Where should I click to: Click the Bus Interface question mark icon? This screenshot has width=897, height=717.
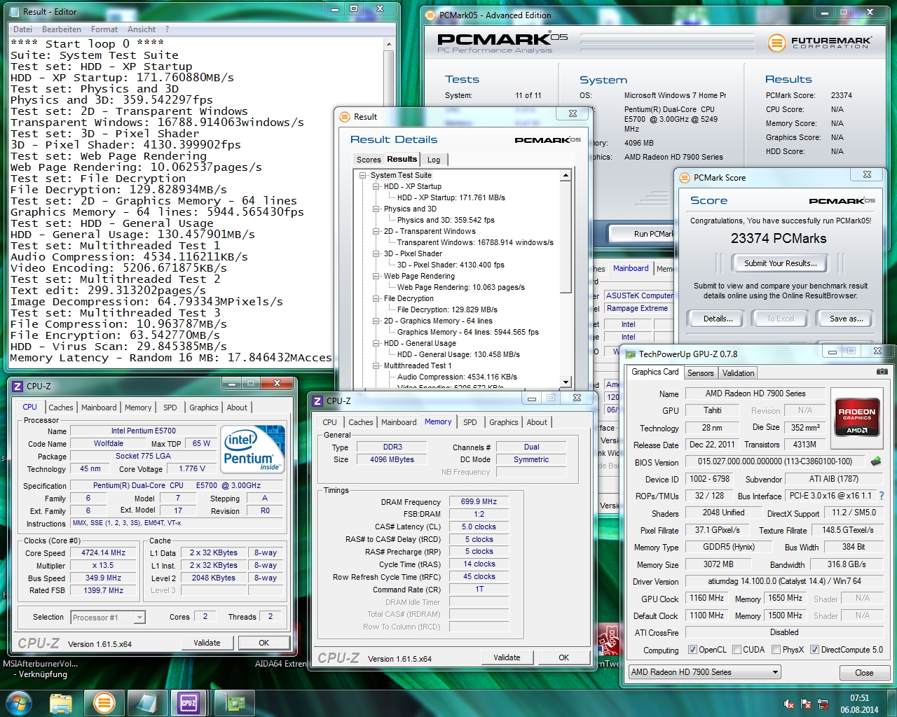tap(882, 496)
